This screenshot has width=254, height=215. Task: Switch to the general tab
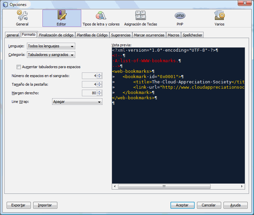(13, 35)
